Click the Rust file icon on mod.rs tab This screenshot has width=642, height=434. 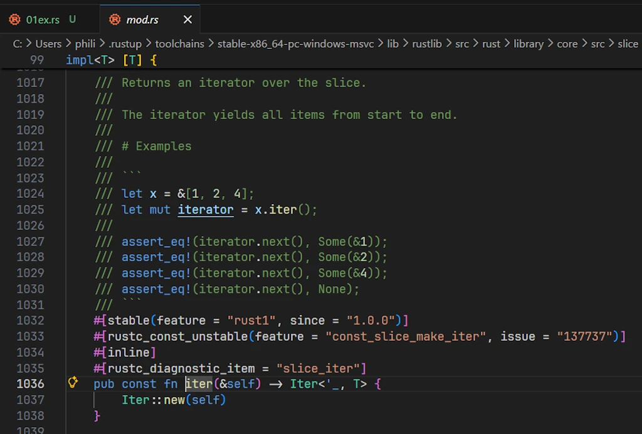(x=115, y=20)
